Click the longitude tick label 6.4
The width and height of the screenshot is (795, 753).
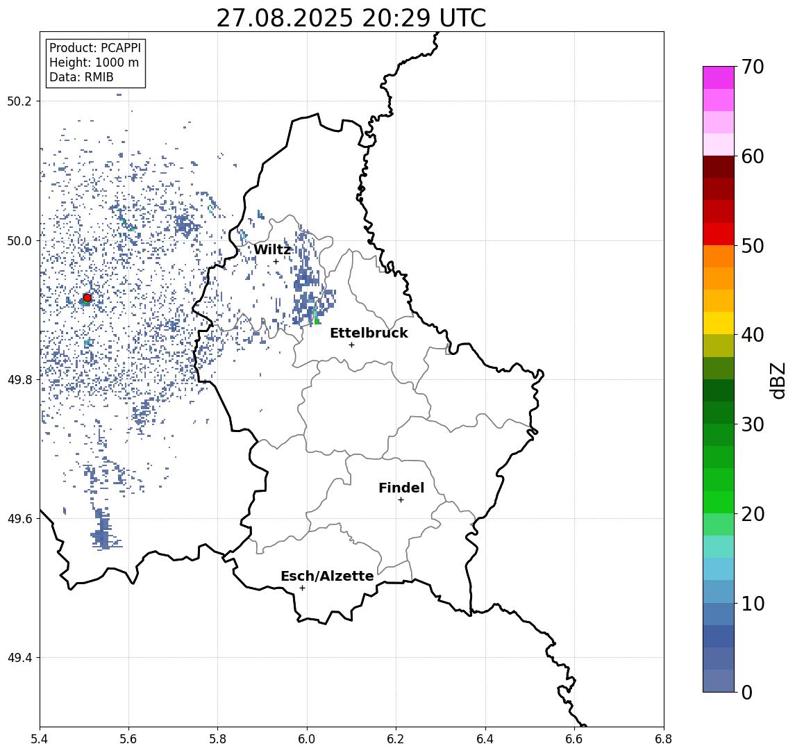485,739
